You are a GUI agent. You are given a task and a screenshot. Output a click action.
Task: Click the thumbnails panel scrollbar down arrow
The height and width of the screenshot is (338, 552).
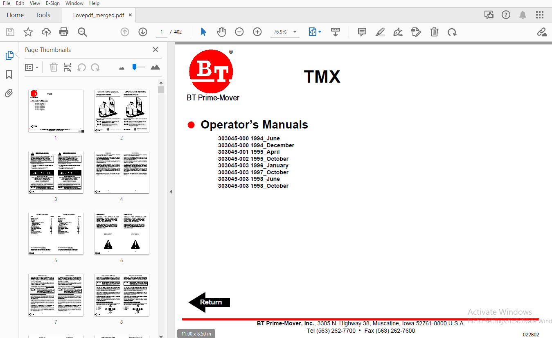coord(161,336)
